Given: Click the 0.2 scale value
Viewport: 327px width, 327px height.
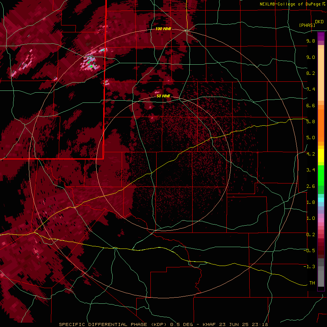Looking at the screenshot, I should (311, 235).
